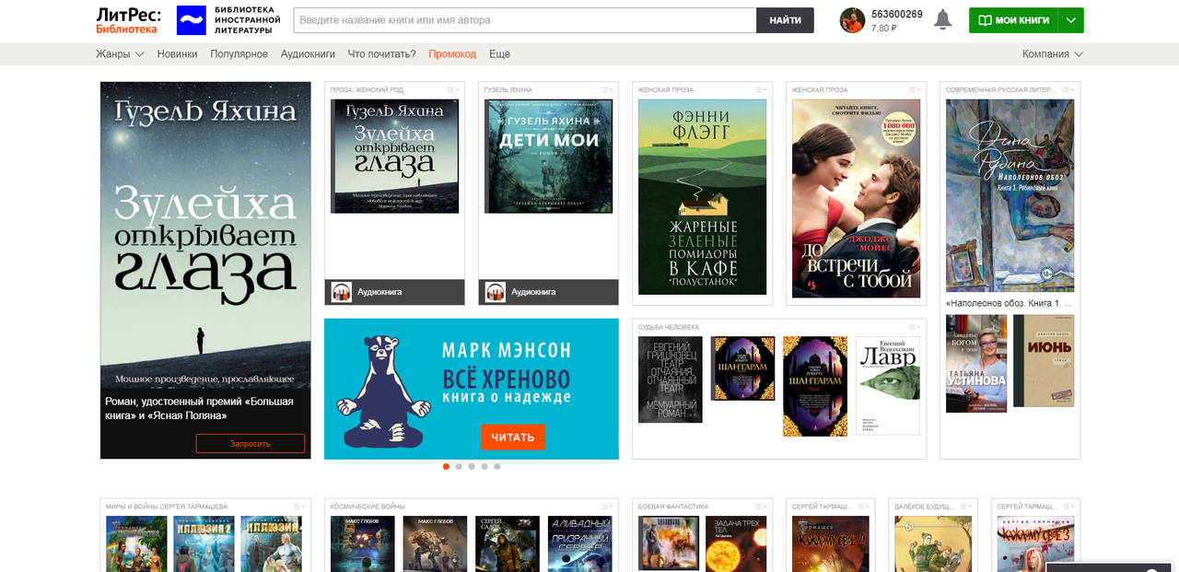Open the card menu icon for Судьба человека

915,327
